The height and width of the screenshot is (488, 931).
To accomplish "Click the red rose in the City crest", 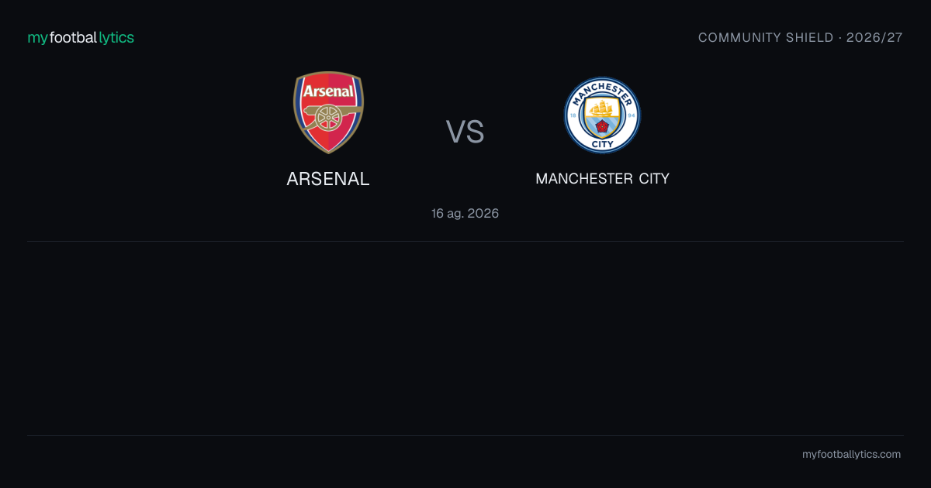I will (x=602, y=126).
